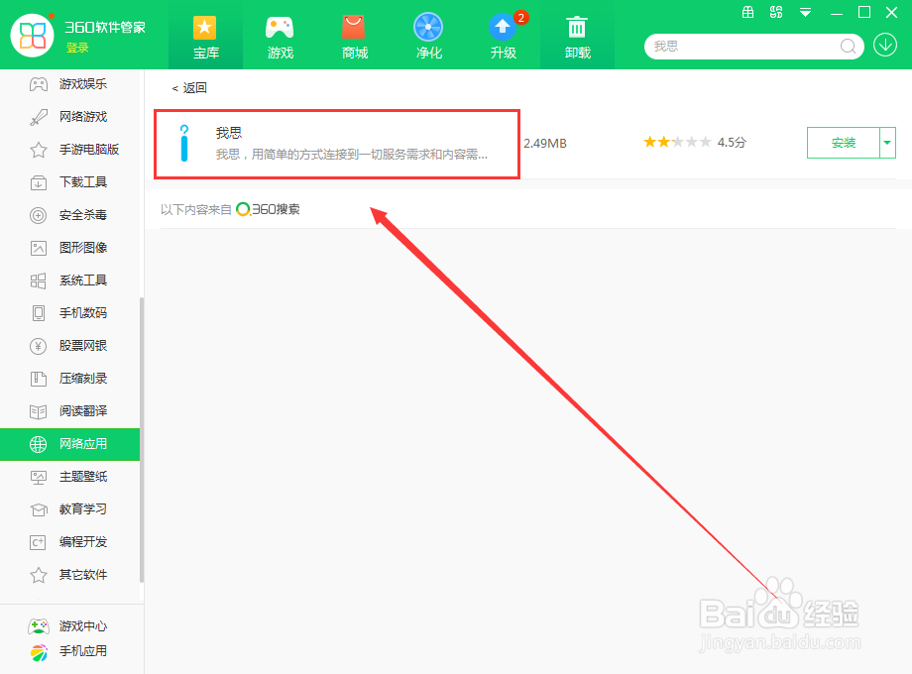This screenshot has width=912, height=674.
Task: Open the 游戏 gamepad icon tab
Action: 280,36
